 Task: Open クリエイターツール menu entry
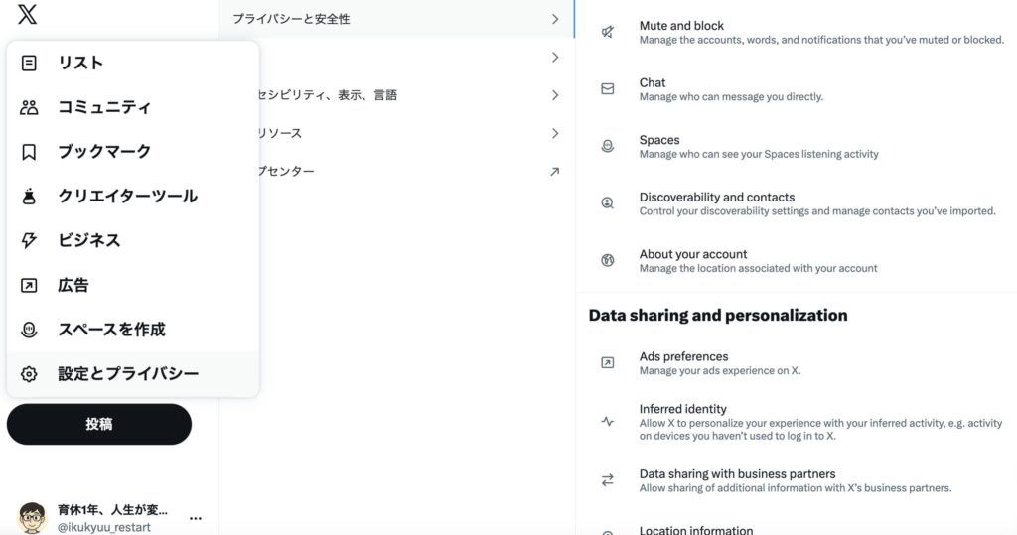click(127, 196)
